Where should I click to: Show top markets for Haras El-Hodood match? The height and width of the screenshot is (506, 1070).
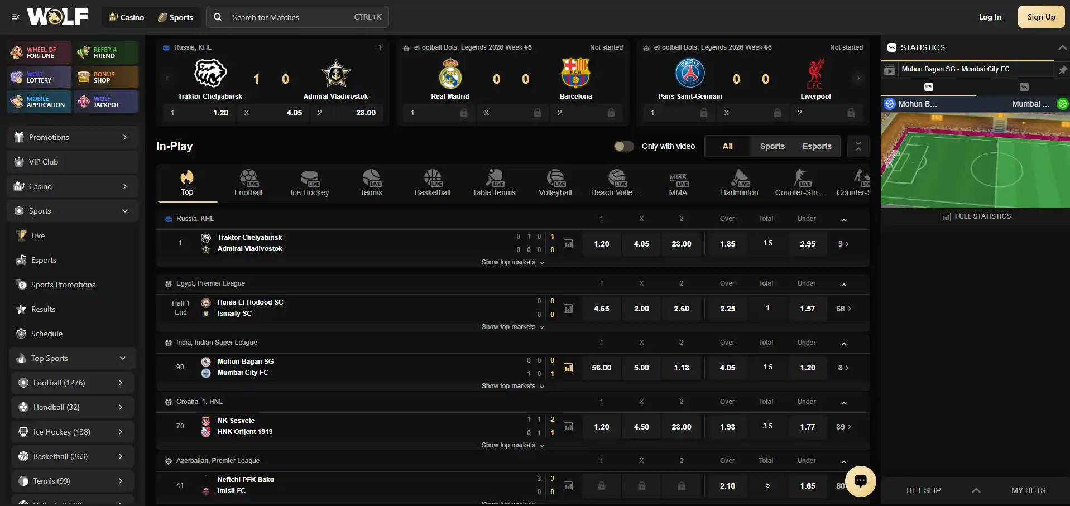click(x=512, y=327)
